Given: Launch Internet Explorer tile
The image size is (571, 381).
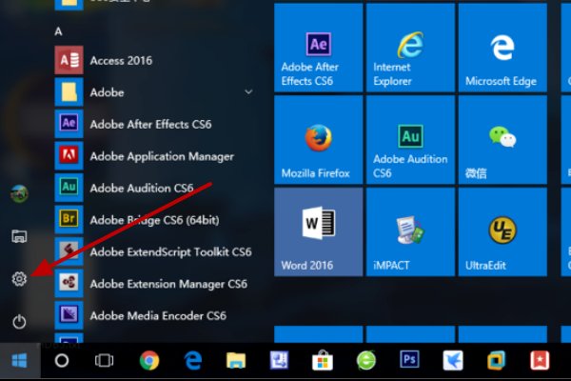Looking at the screenshot, I should pyautogui.click(x=410, y=59).
